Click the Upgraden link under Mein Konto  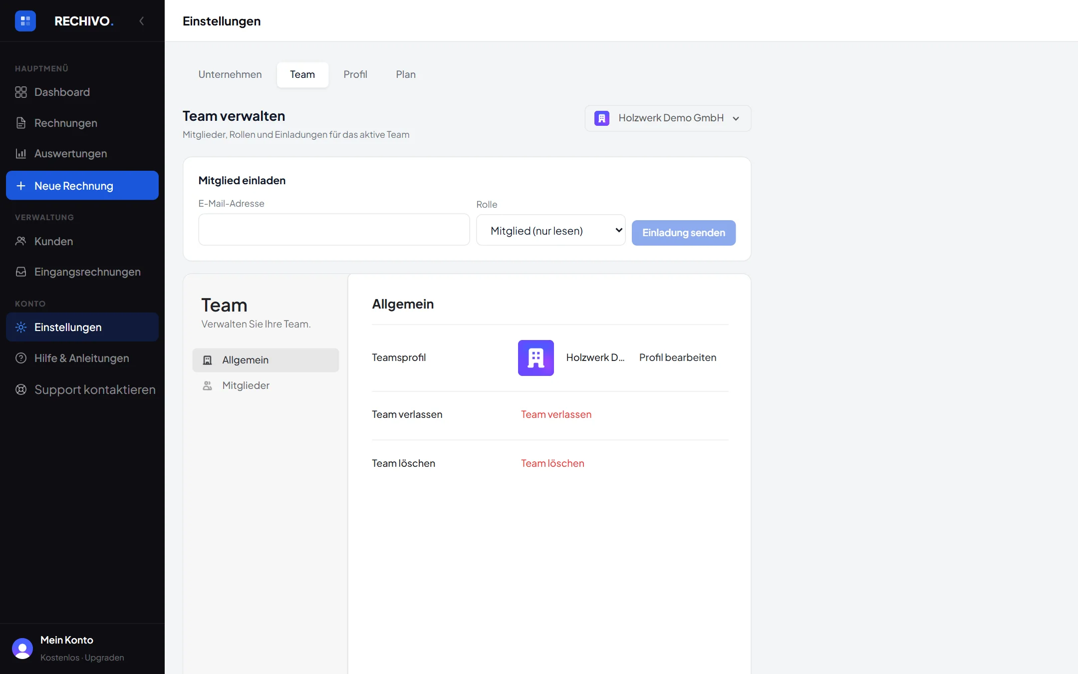[104, 658]
